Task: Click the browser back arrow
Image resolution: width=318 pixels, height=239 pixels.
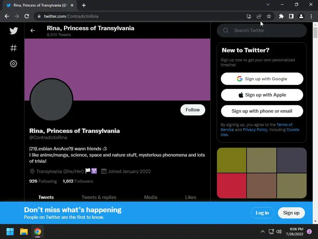Action: (x=7, y=16)
